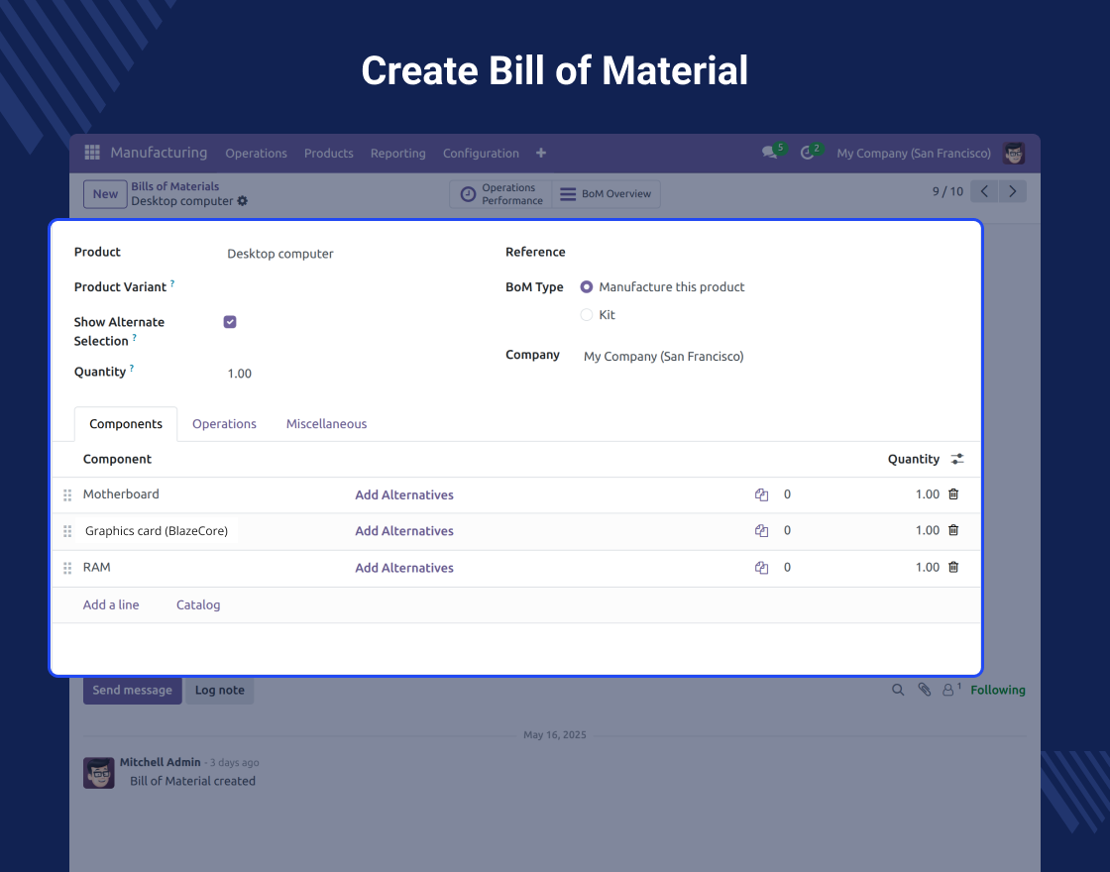Click the Graphics card (BlazeCore) cell

(157, 531)
